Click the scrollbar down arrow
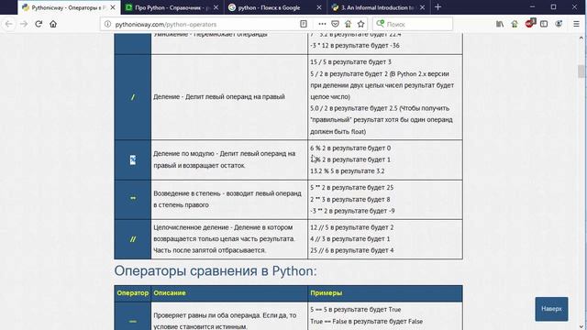The image size is (587, 330). coord(581,326)
